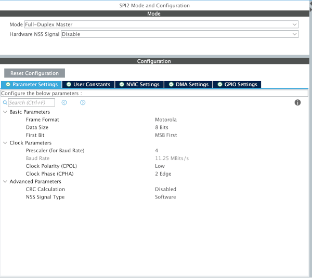Click the info icon at right
The width and height of the screenshot is (312, 278).
[297, 103]
